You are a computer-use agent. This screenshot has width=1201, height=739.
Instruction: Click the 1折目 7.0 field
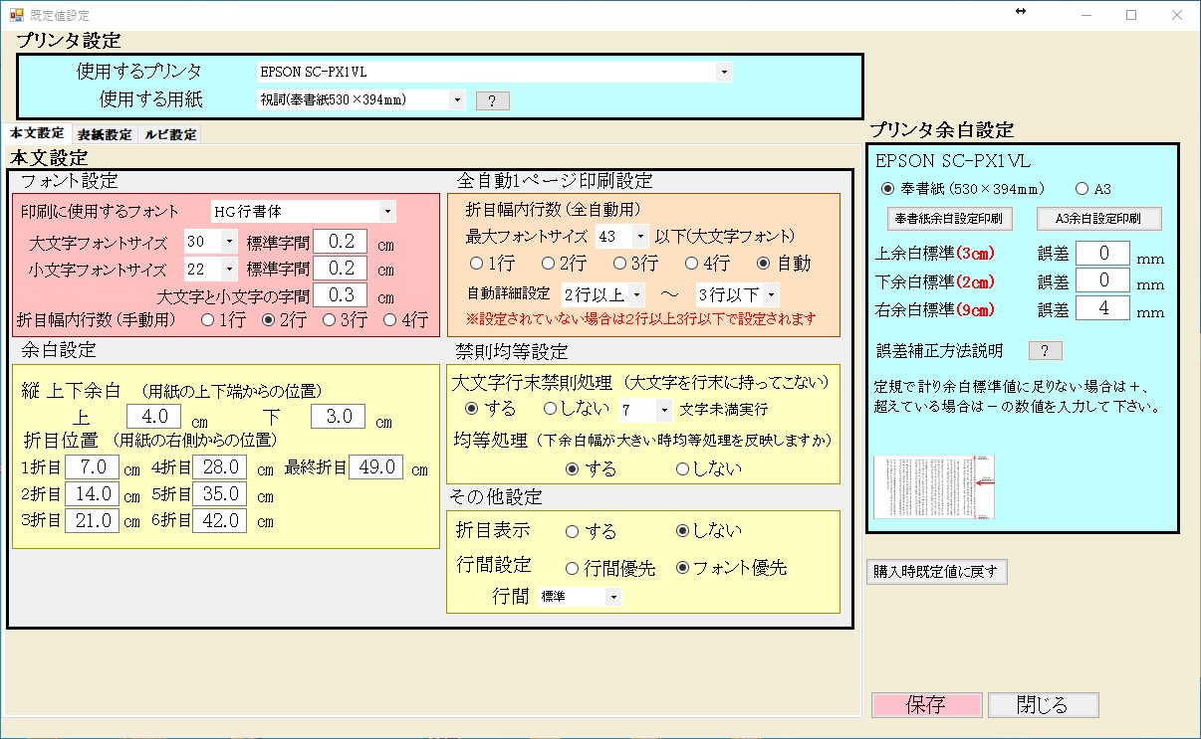click(x=93, y=466)
